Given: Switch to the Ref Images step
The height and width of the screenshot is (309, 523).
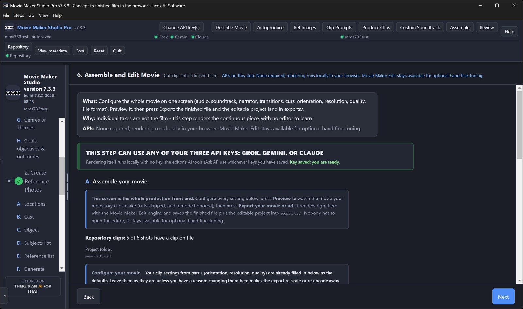Looking at the screenshot, I should (305, 27).
